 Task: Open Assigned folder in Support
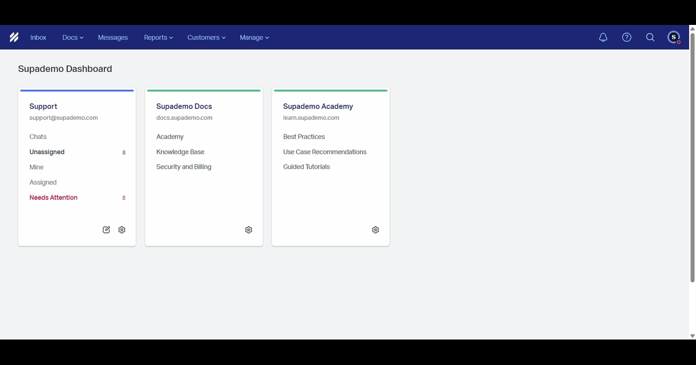43,183
